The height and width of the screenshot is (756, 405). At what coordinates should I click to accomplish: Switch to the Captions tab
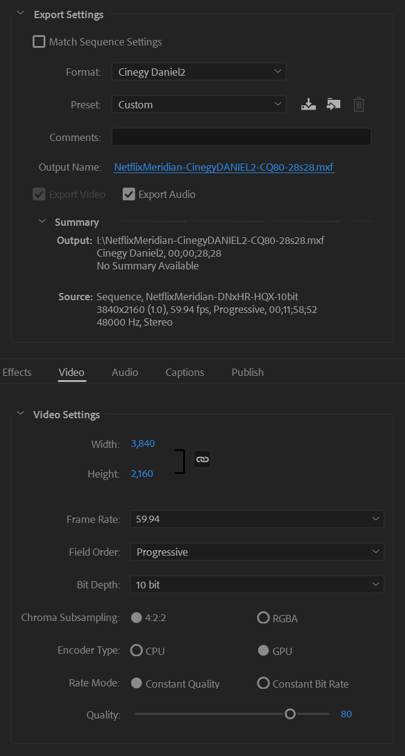tap(185, 372)
